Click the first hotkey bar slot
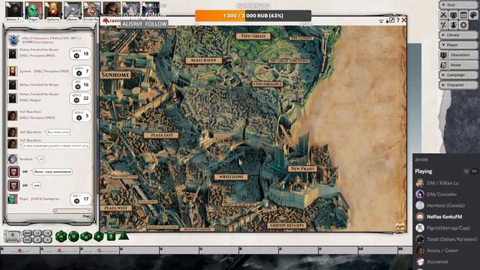 click(x=20, y=250)
